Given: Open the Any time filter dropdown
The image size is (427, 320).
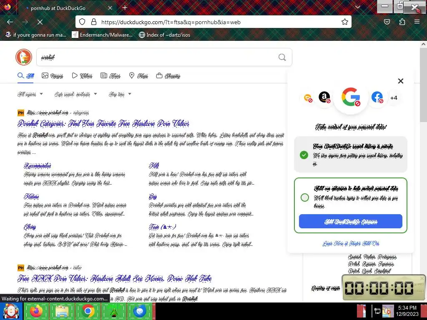Looking at the screenshot, I should 120,94.
